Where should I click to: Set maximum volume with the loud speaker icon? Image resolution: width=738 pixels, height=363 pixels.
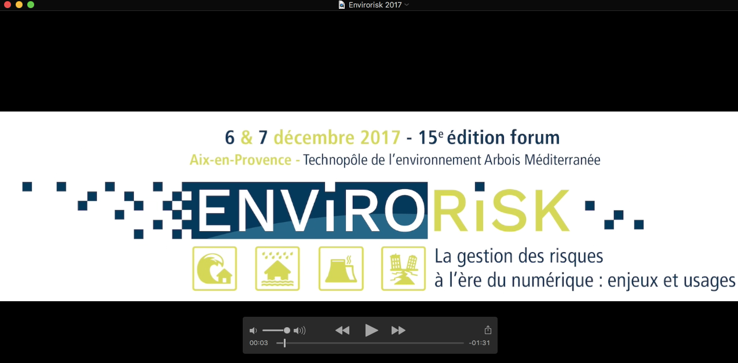299,331
